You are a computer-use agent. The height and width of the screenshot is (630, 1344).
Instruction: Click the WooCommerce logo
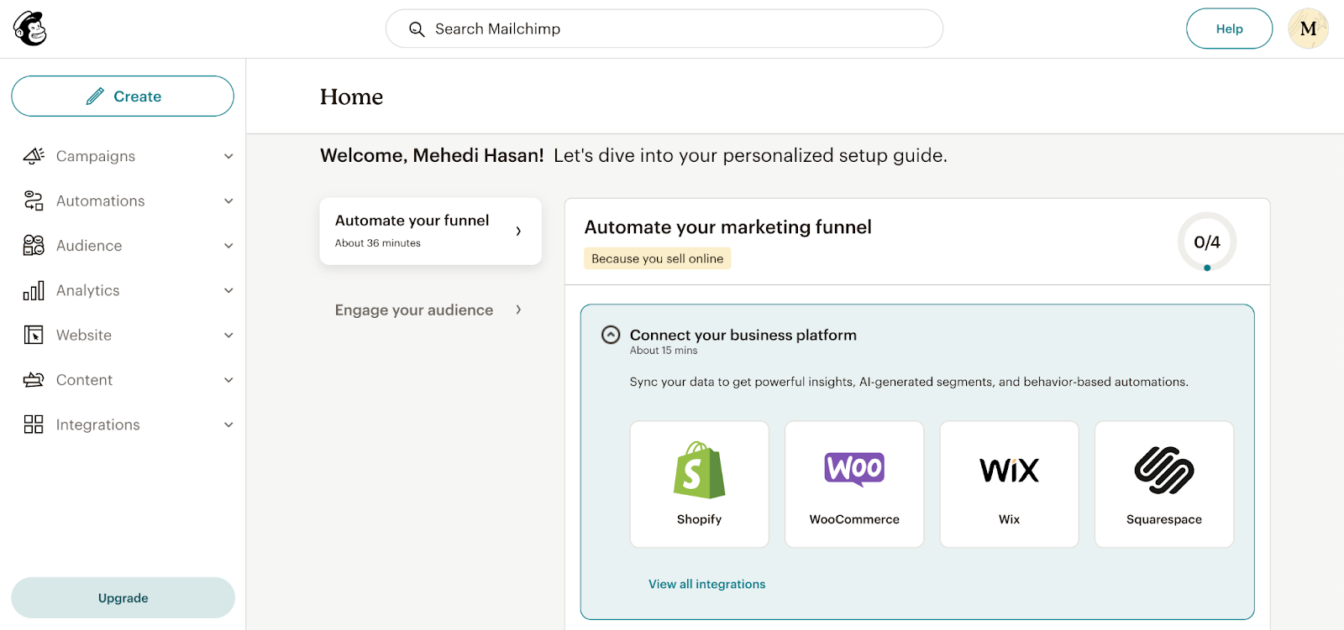[854, 469]
